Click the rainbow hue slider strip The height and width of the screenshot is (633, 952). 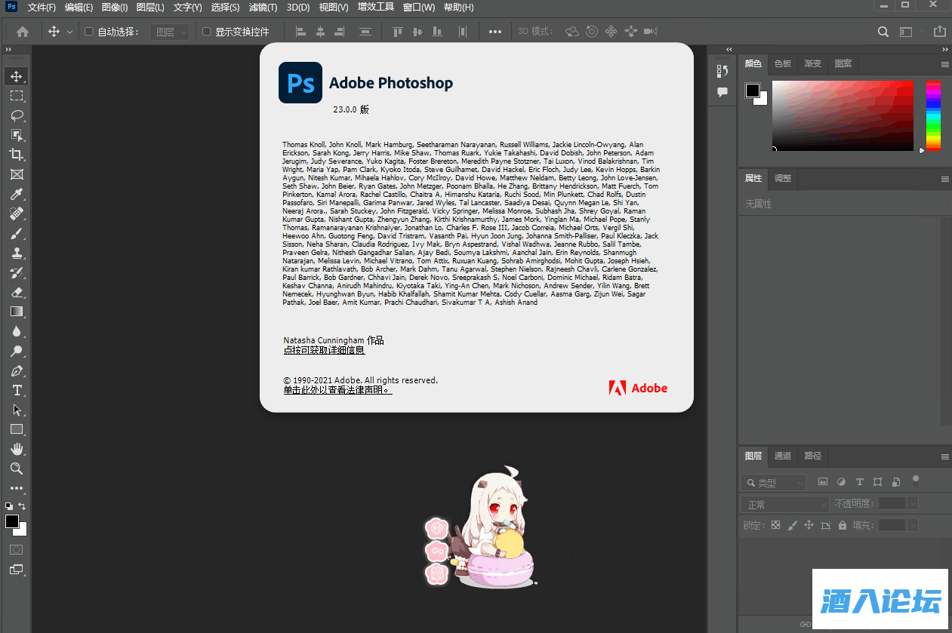[933, 115]
